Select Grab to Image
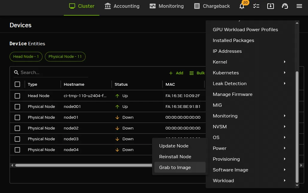308x193 pixels. [x=180, y=168]
